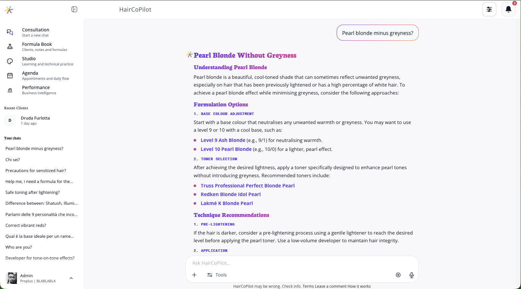Collapse the sidebar panel icon
Image resolution: width=521 pixels, height=289 pixels.
(x=74, y=9)
